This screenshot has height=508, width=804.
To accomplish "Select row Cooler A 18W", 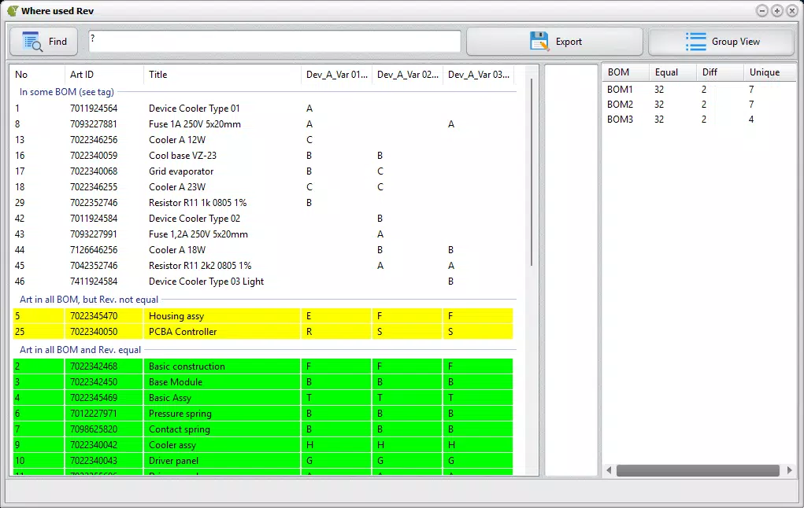I will tap(263, 250).
